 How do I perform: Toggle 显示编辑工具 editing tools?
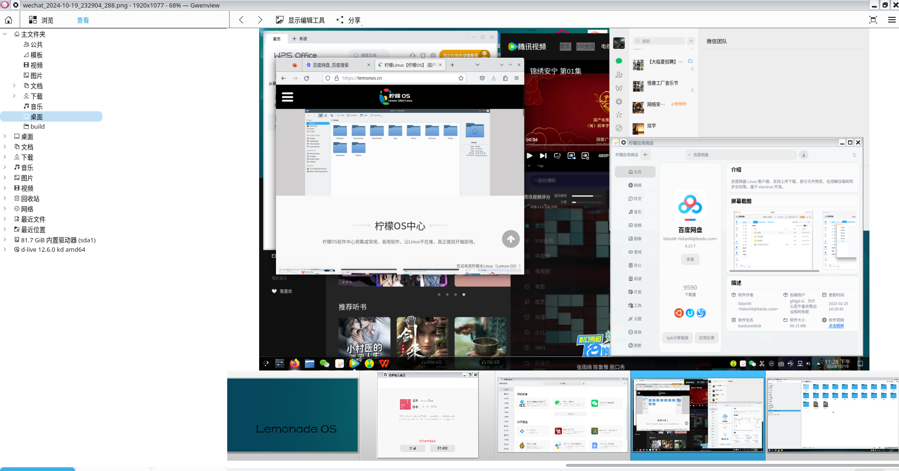click(300, 20)
